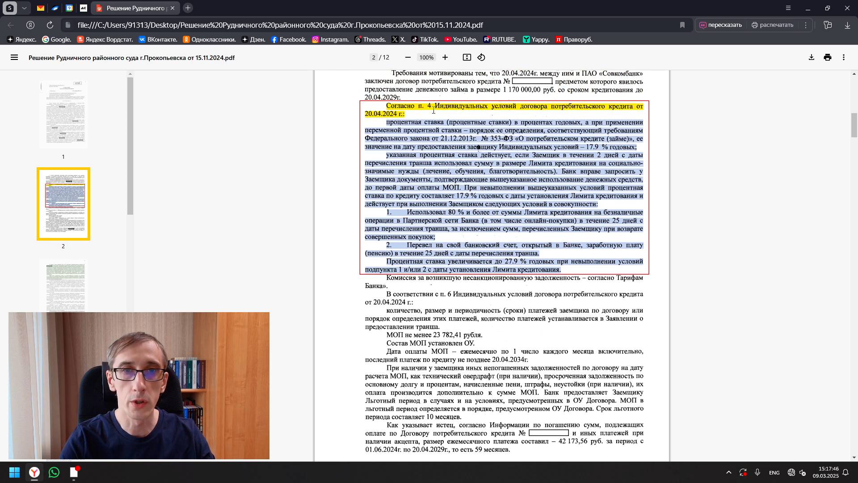Open the PDF viewer more actions menu
The height and width of the screenshot is (483, 858).
point(844,57)
